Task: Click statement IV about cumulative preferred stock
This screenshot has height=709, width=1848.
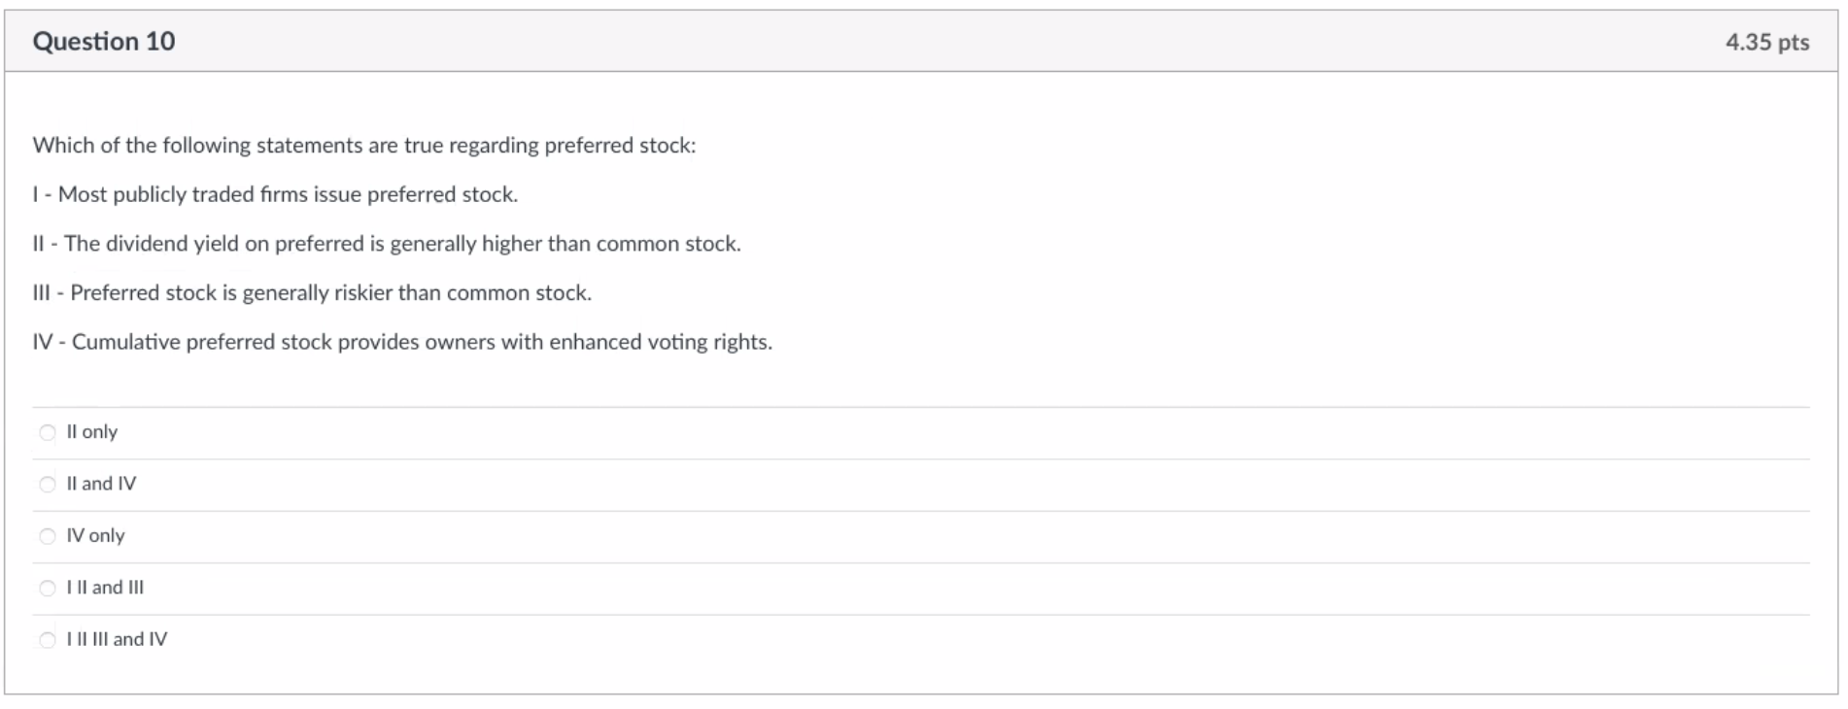Action: click(x=402, y=342)
